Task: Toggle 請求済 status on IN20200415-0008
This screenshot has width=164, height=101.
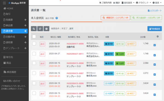Action: point(109,63)
